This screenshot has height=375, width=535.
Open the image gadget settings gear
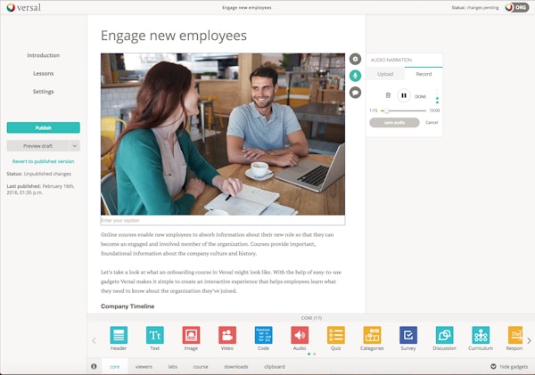pyautogui.click(x=355, y=59)
